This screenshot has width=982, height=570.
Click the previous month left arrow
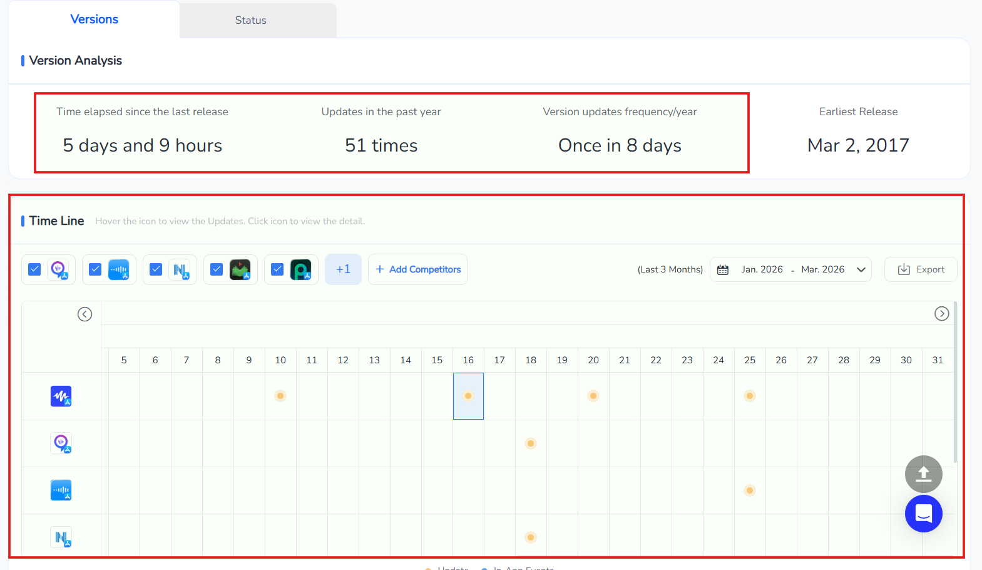click(x=85, y=314)
